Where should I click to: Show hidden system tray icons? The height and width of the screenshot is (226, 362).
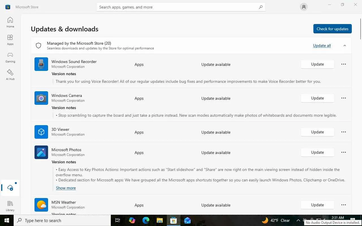coord(298,220)
